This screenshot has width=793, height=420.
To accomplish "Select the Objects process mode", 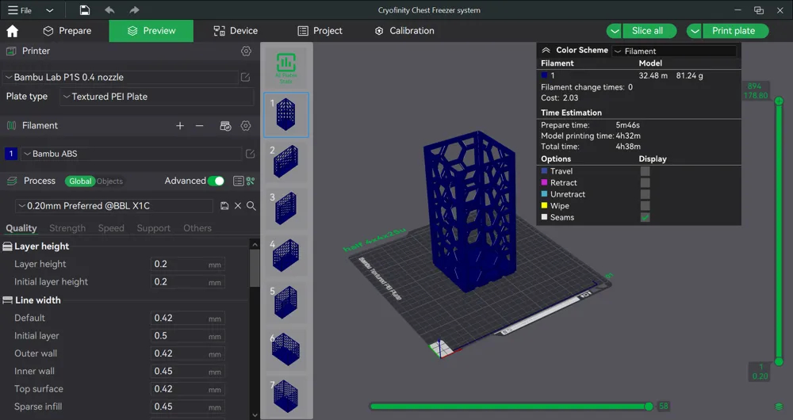I will point(109,181).
